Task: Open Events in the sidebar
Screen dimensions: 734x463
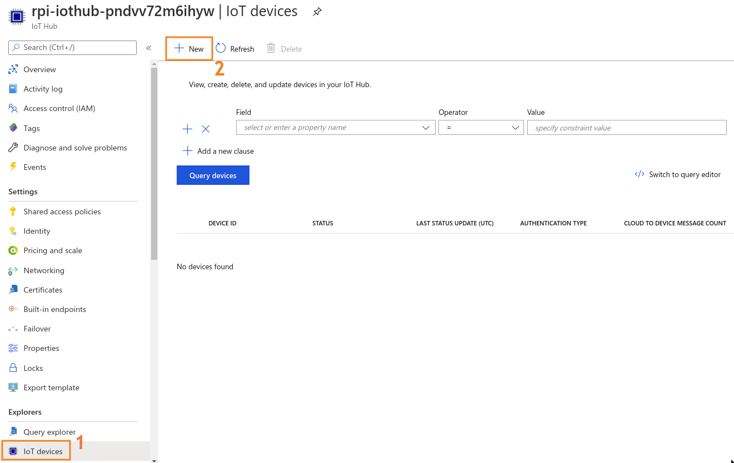Action: (x=34, y=167)
